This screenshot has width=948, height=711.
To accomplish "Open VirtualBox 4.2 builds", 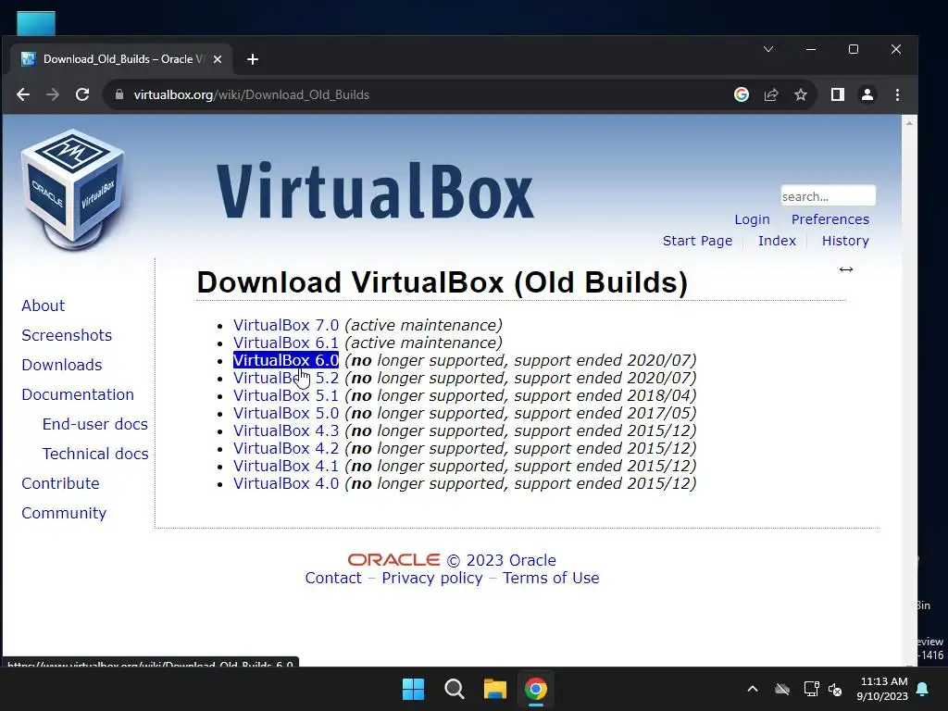I will 286,448.
